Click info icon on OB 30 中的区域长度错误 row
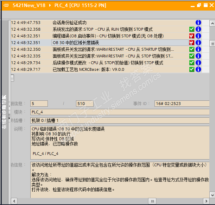 pyautogui.click(x=198, y=43)
